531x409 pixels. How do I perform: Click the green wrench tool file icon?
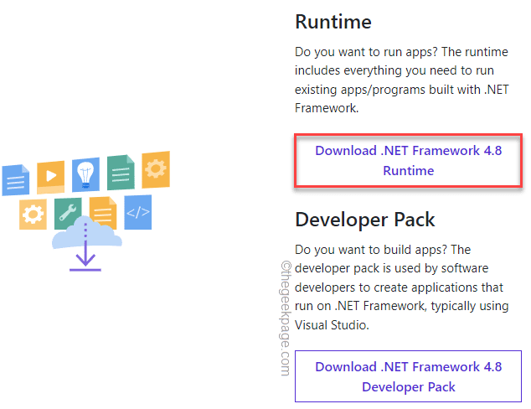(x=68, y=213)
